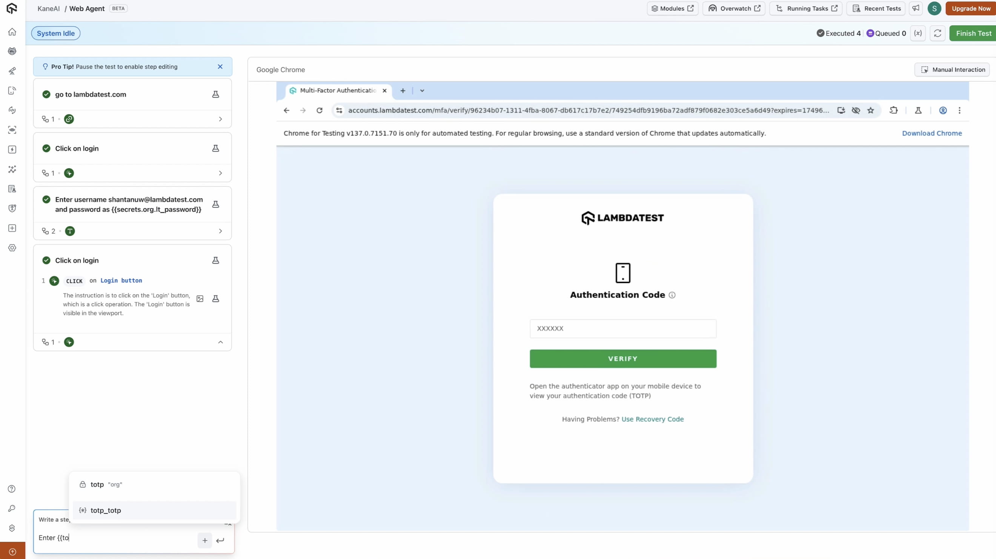Viewport: 996px width, 559px height.
Task: Click Chrome back arrow button
Action: pyautogui.click(x=286, y=110)
